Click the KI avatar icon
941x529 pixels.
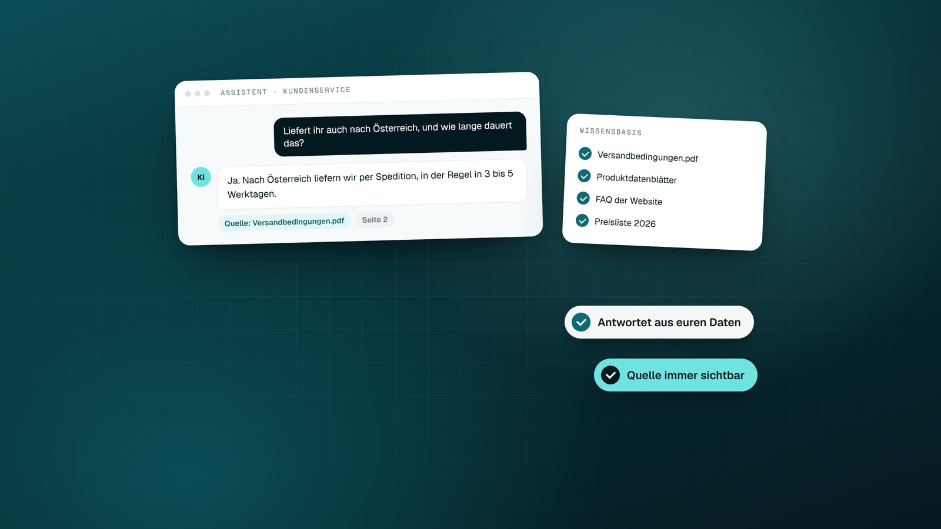[x=201, y=177]
